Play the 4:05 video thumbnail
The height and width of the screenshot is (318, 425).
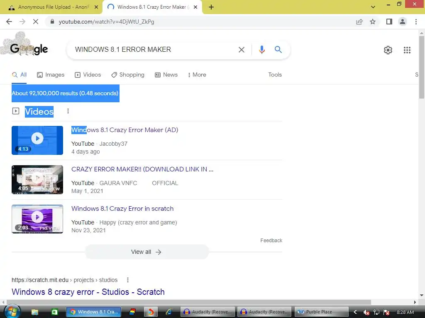tap(37, 180)
